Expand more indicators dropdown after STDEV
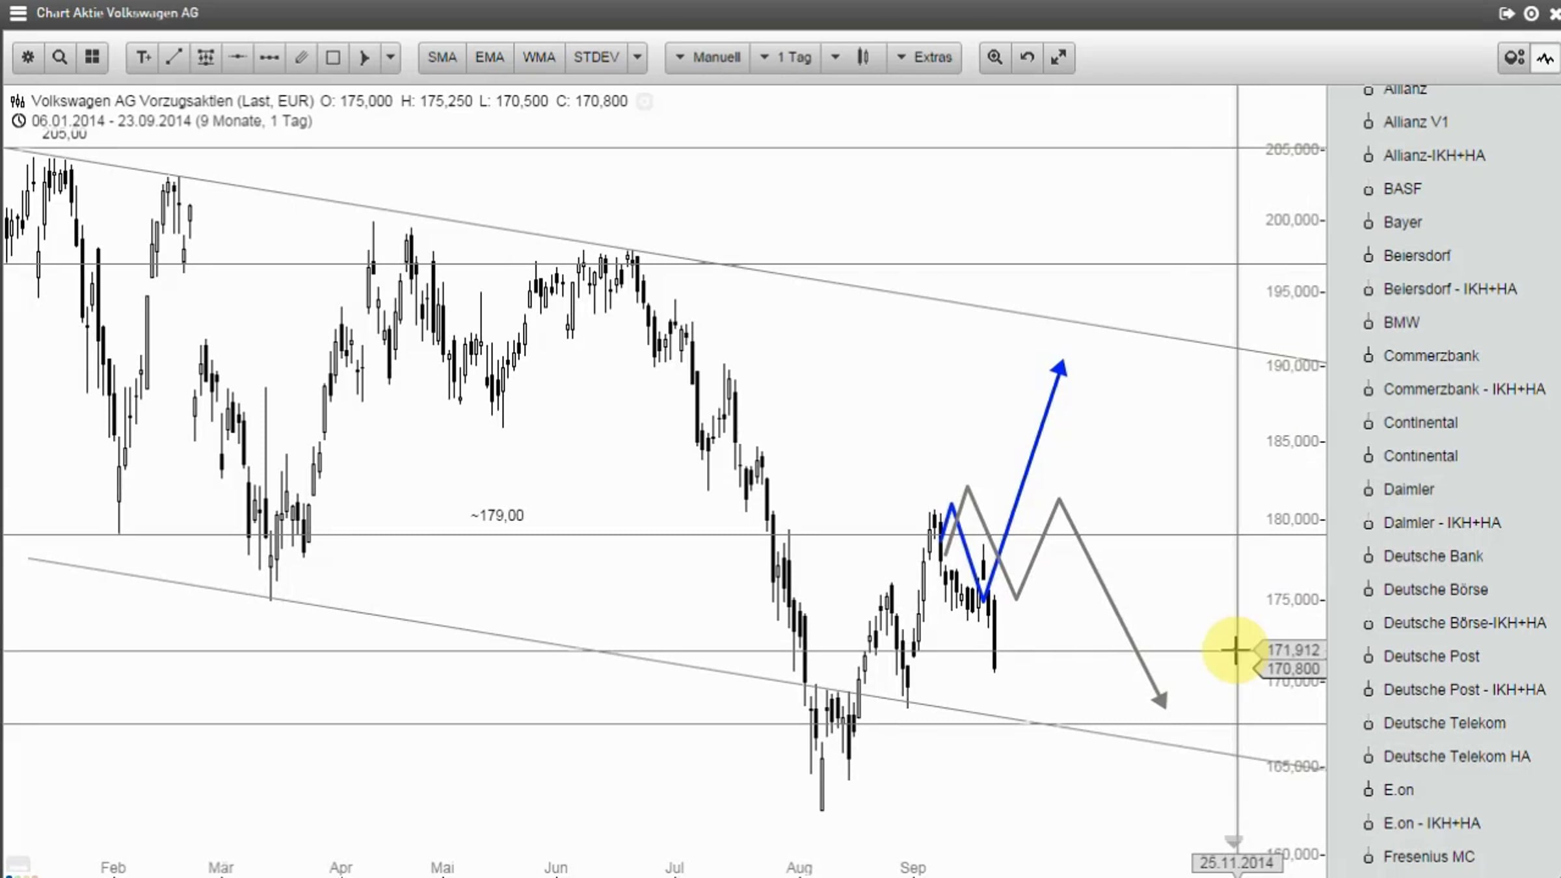The image size is (1561, 878). click(x=637, y=57)
